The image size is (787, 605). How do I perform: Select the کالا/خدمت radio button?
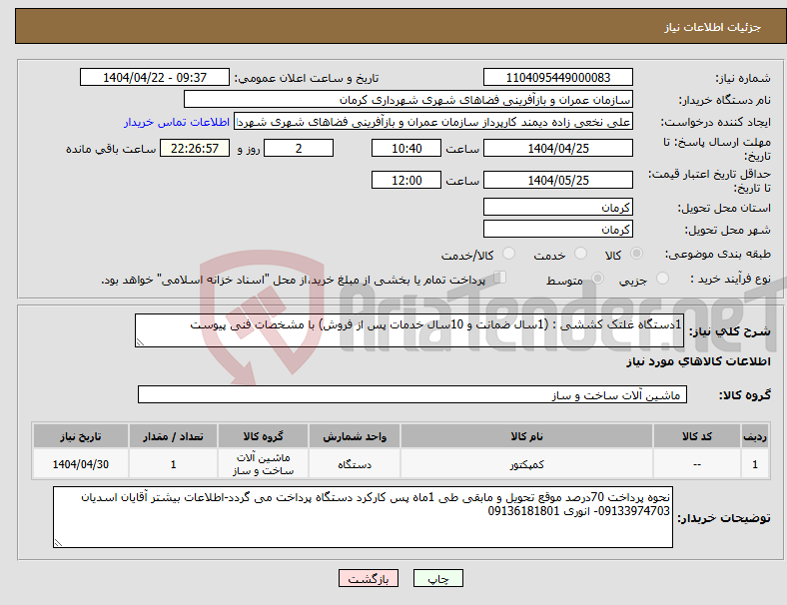(508, 254)
